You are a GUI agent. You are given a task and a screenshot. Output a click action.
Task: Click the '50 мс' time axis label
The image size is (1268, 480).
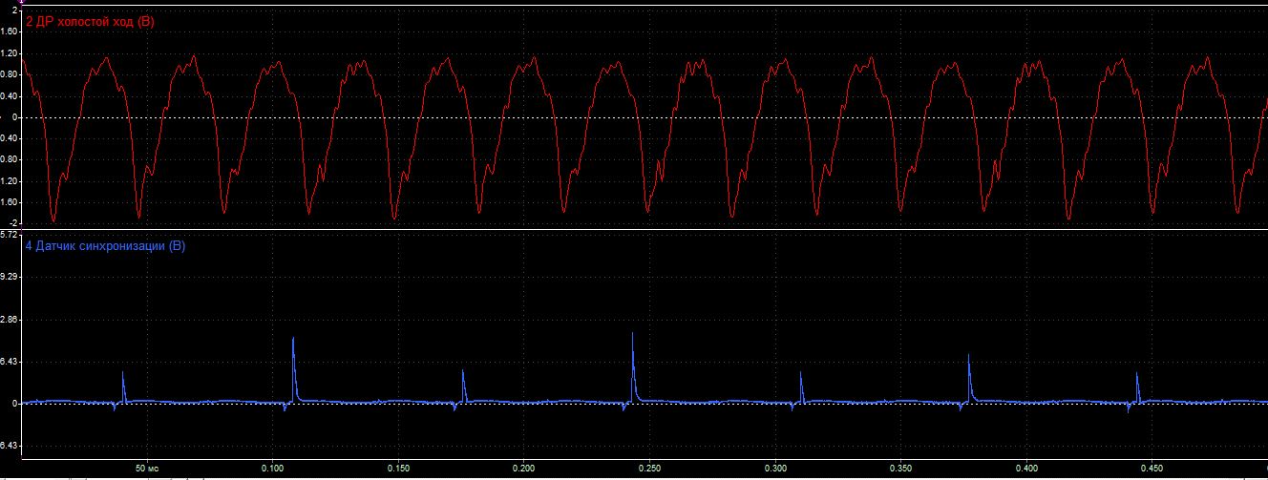pyautogui.click(x=146, y=470)
